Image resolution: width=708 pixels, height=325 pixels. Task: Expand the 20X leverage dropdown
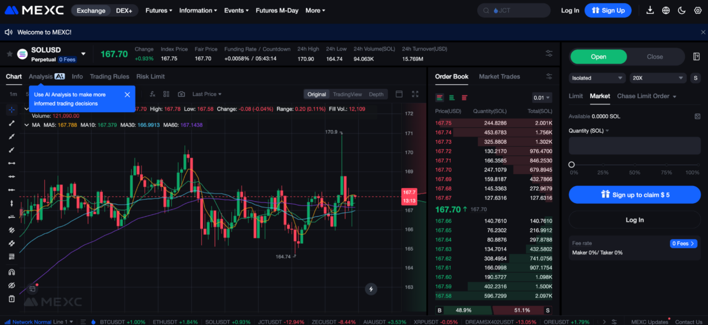(658, 78)
